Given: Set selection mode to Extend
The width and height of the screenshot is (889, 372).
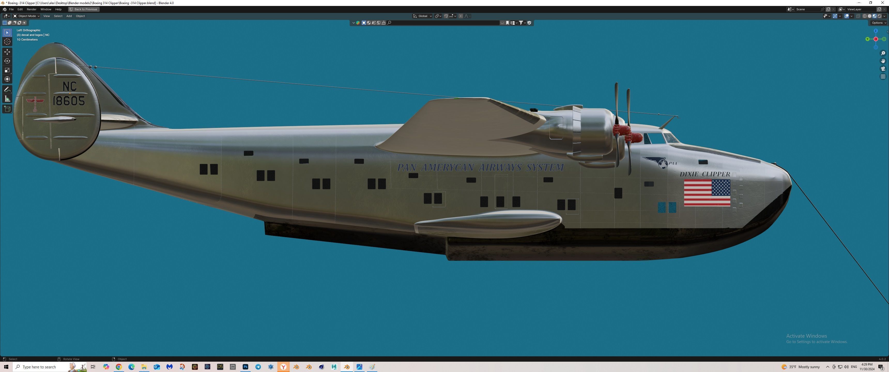Looking at the screenshot, I should tap(10, 23).
